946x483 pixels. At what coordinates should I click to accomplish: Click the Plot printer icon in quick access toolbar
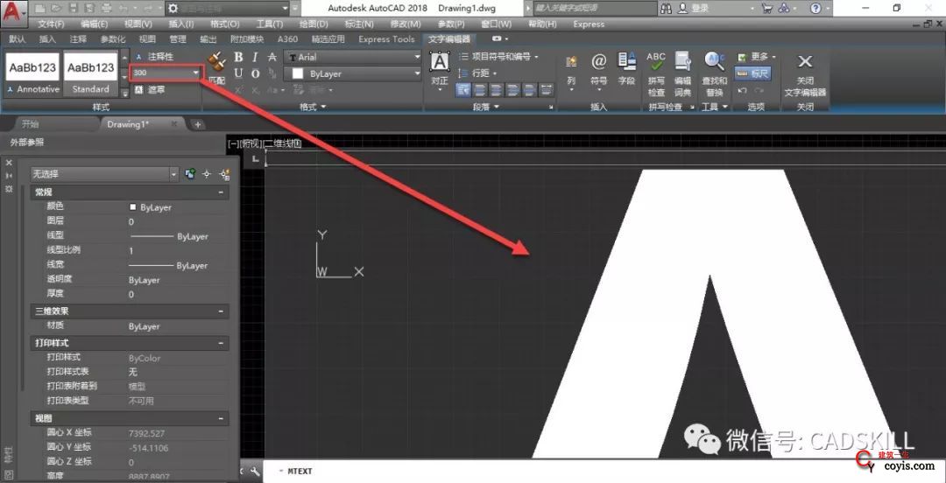(106, 9)
